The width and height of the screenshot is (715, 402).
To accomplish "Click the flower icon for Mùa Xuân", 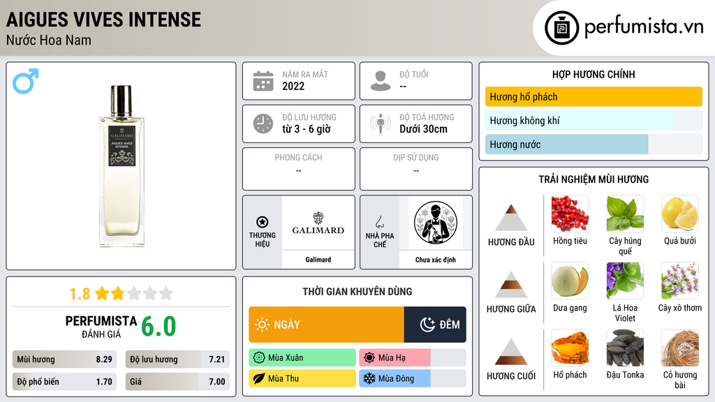I will pos(259,358).
